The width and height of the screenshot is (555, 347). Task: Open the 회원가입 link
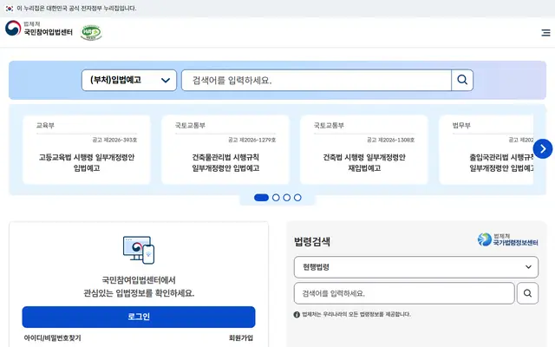(241, 337)
